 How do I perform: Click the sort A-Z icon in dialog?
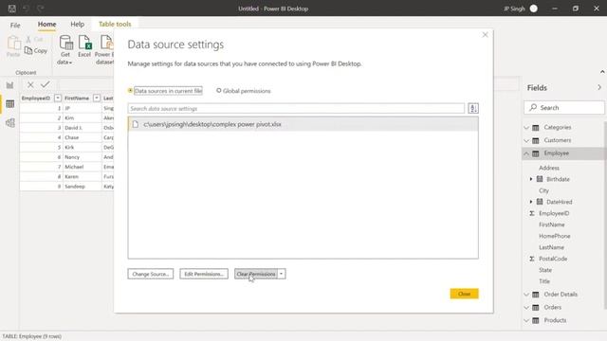tap(473, 108)
